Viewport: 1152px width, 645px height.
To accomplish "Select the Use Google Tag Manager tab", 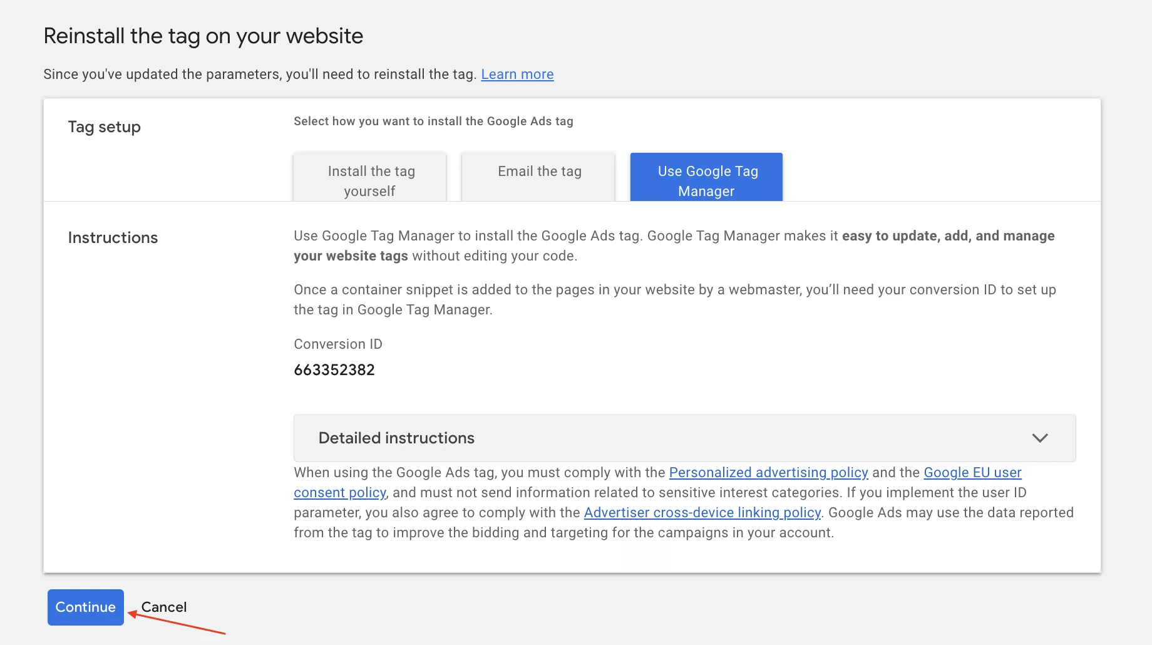I will point(706,177).
